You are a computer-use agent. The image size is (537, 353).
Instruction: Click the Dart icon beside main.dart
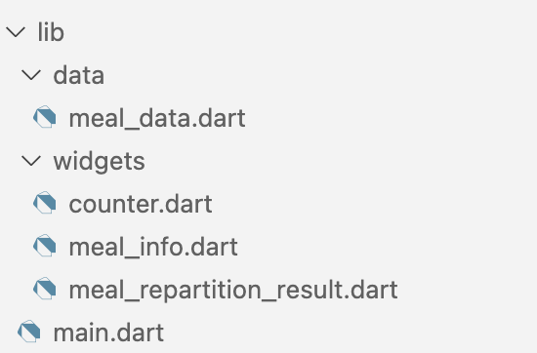[29, 332]
